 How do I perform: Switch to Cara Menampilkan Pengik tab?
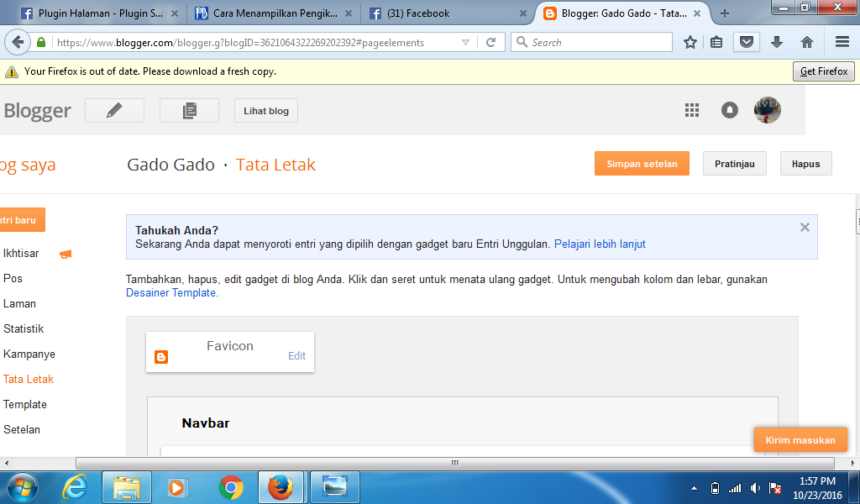[275, 13]
